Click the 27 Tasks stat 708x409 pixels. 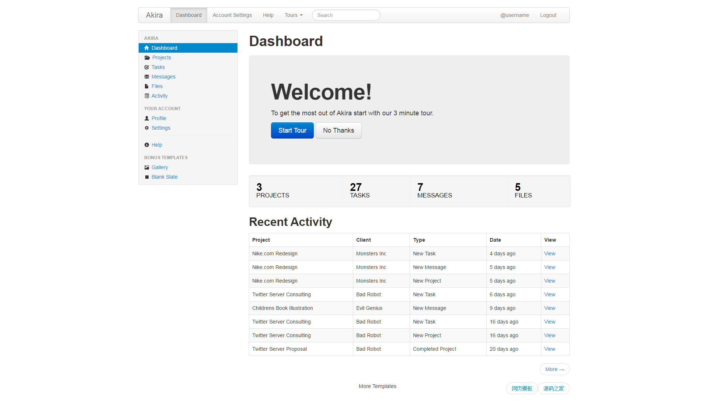[360, 191]
